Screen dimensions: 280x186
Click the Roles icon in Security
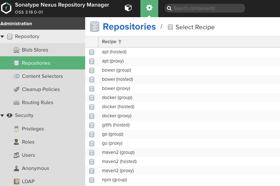coord(16,142)
